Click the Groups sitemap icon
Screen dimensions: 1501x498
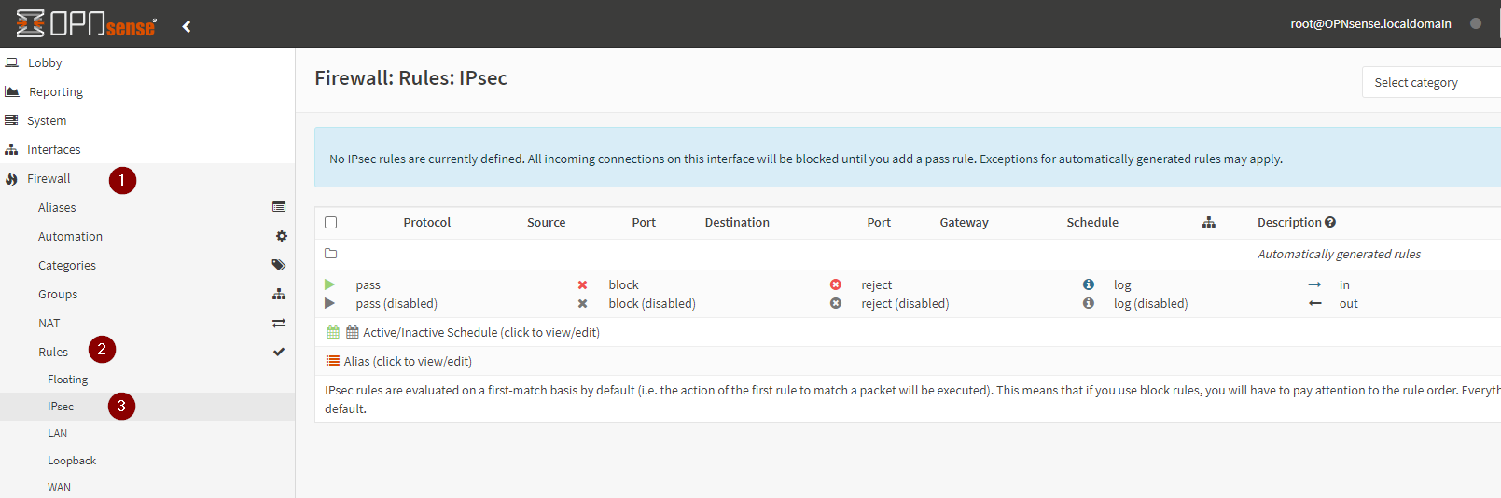click(278, 294)
